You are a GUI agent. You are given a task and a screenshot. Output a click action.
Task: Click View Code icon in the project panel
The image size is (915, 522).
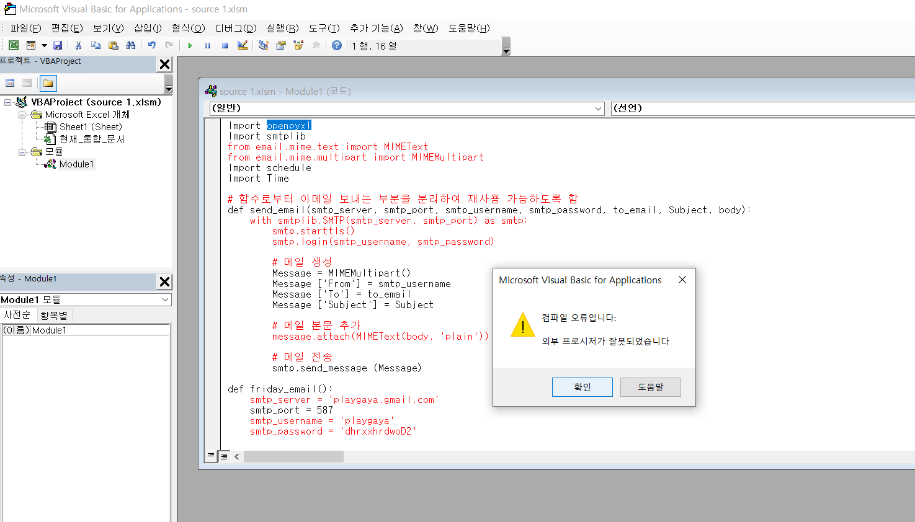[x=10, y=83]
